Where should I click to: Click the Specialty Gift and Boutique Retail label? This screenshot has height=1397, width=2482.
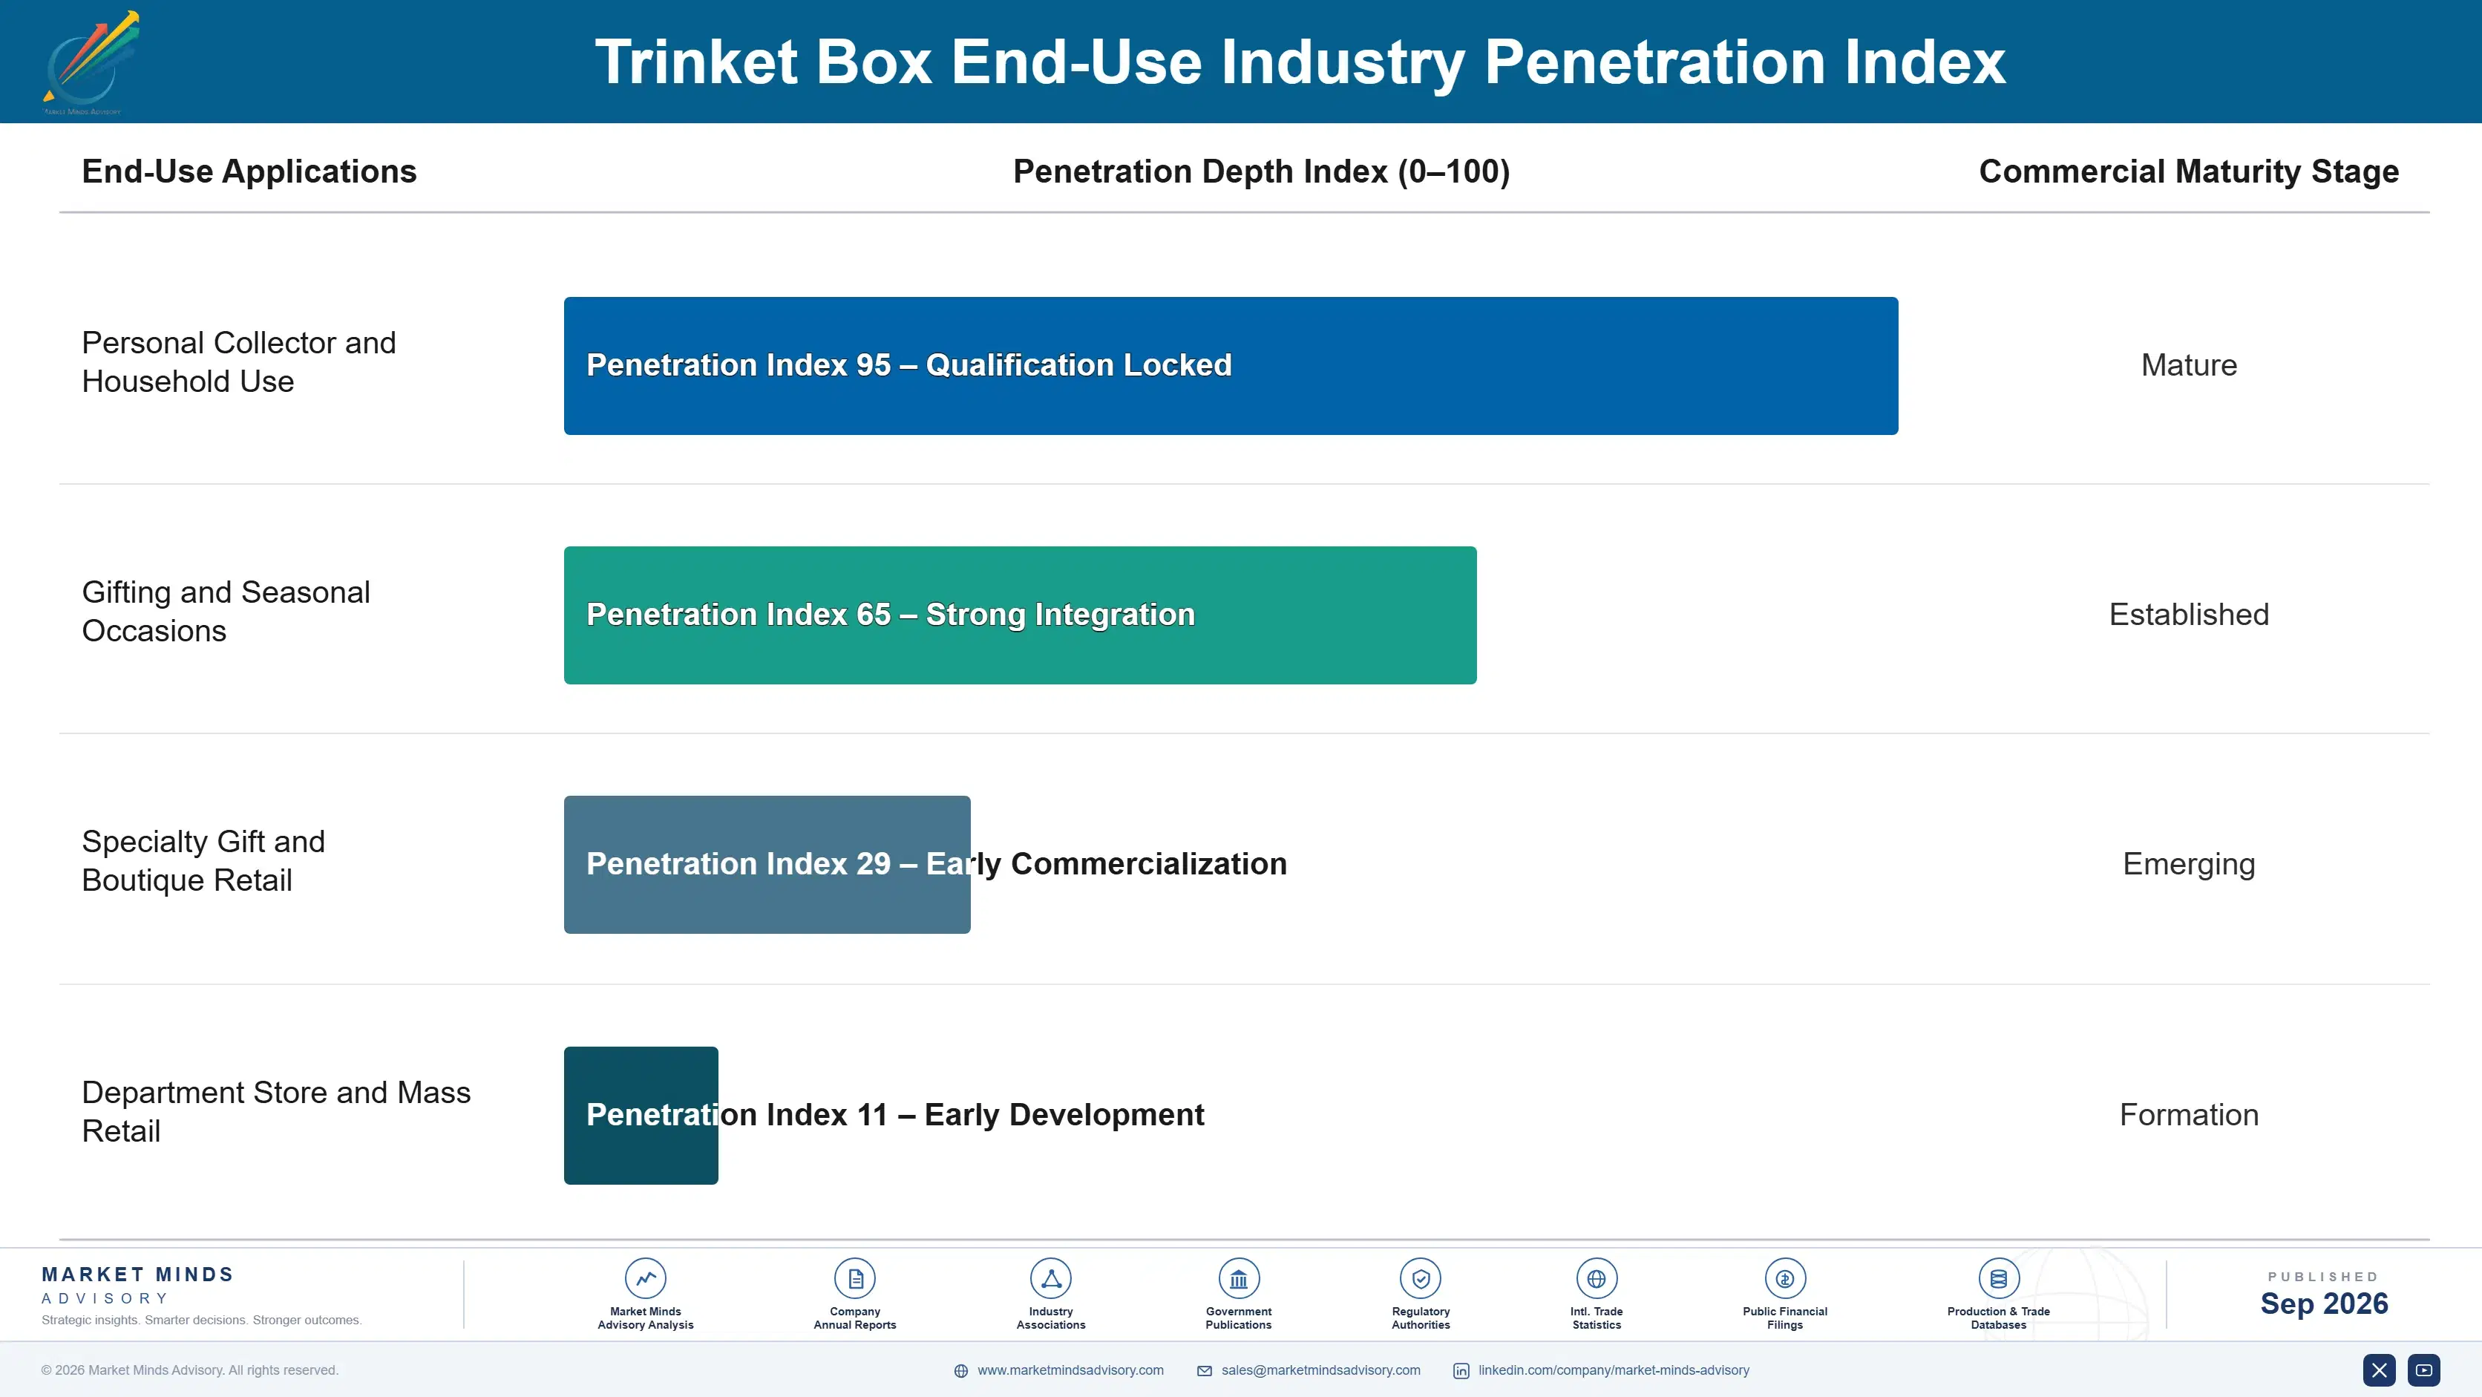tap(203, 860)
